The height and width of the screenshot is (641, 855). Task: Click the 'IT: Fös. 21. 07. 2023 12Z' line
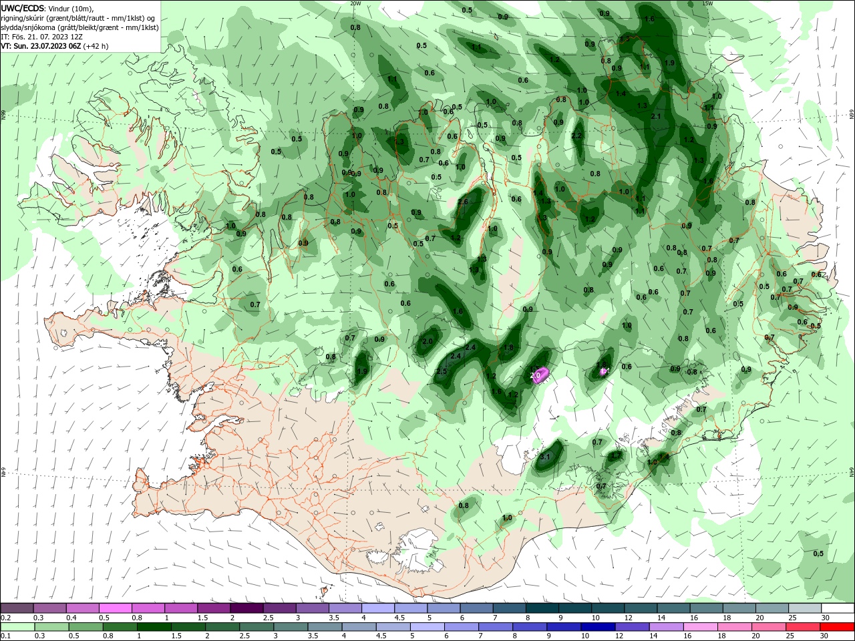point(43,37)
